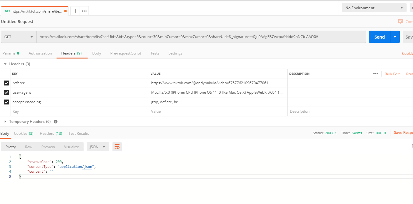The image size is (413, 204).
Task: Uncheck the accept-encoding header
Action: pos(6,102)
